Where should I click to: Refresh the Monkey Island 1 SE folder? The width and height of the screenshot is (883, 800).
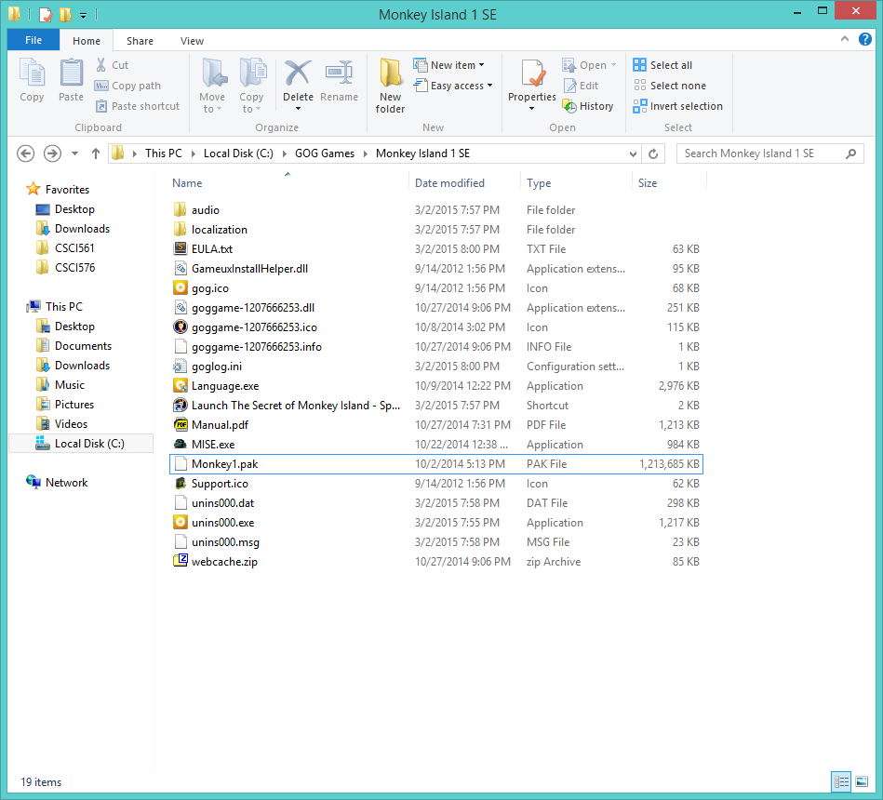(653, 153)
